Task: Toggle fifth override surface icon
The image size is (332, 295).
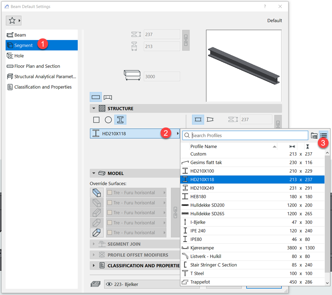Action: (x=97, y=233)
